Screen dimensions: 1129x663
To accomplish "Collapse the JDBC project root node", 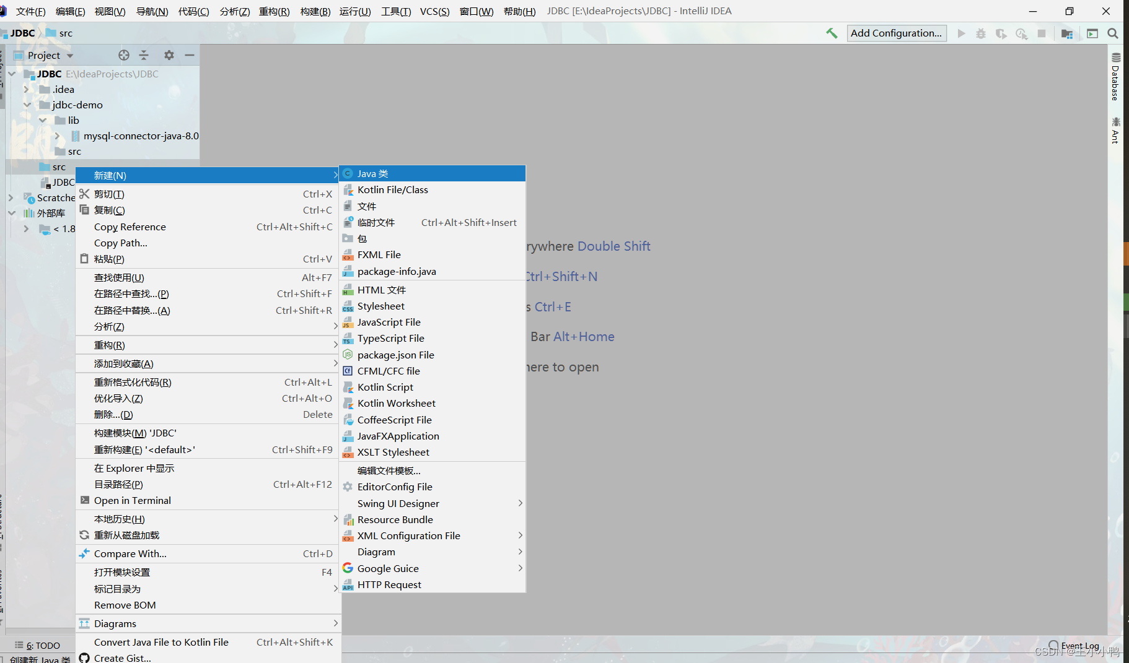I will [x=12, y=74].
